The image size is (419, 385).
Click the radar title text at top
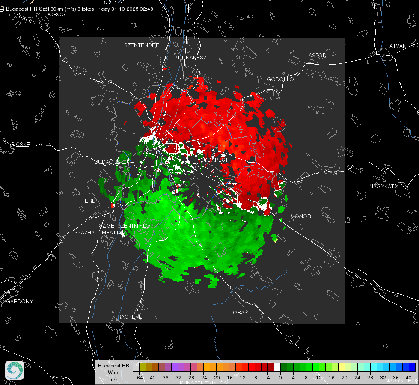(79, 9)
